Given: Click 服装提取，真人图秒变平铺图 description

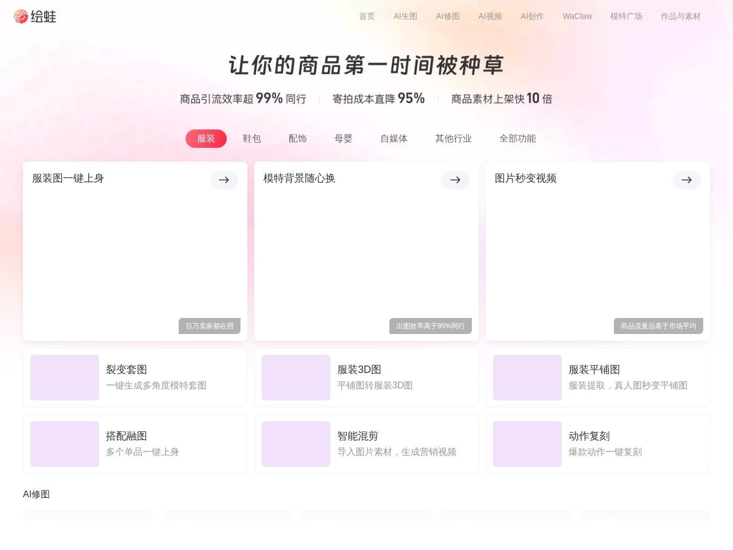Looking at the screenshot, I should [x=628, y=386].
